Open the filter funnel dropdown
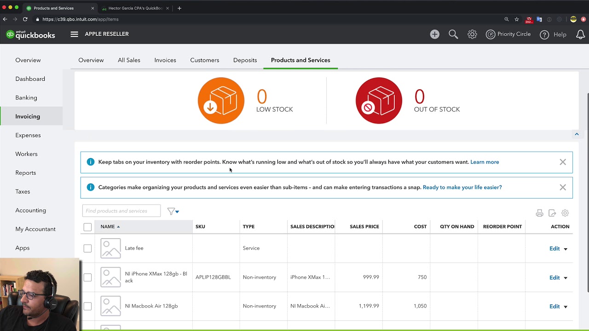589x331 pixels. click(x=173, y=211)
